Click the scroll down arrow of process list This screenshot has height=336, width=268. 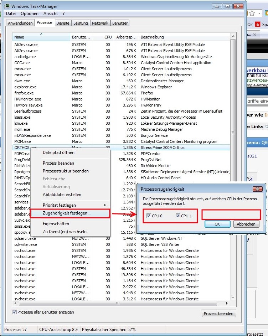click(x=233, y=298)
